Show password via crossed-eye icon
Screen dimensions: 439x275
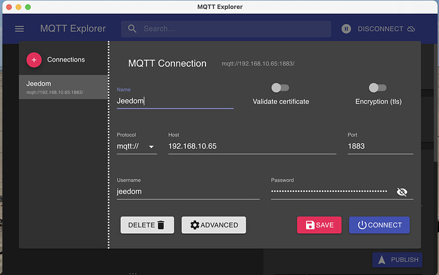402,192
